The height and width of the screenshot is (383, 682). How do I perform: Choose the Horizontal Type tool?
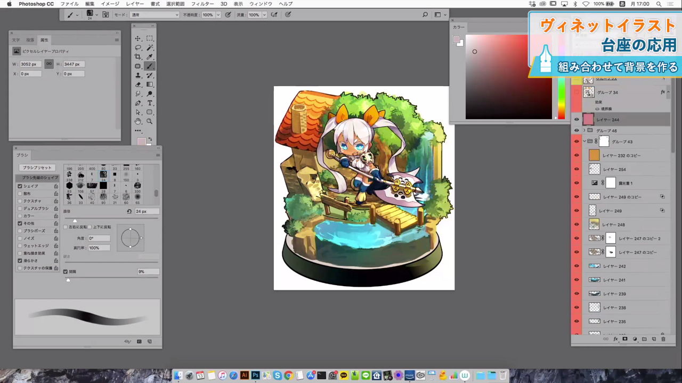(x=150, y=103)
